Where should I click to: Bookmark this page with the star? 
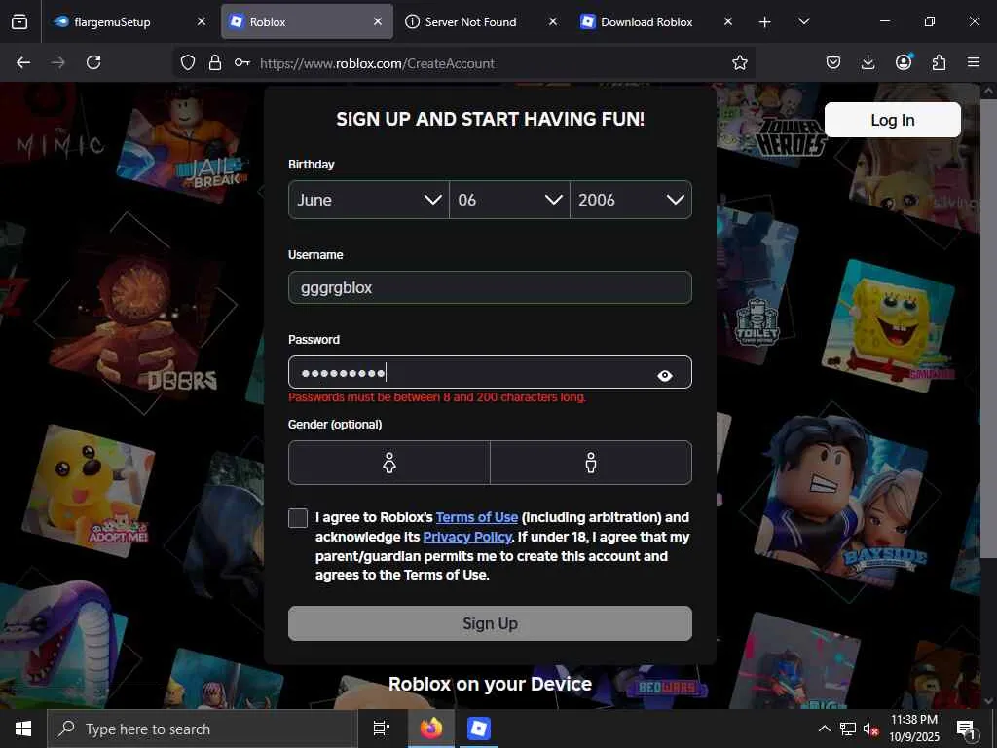pos(740,63)
